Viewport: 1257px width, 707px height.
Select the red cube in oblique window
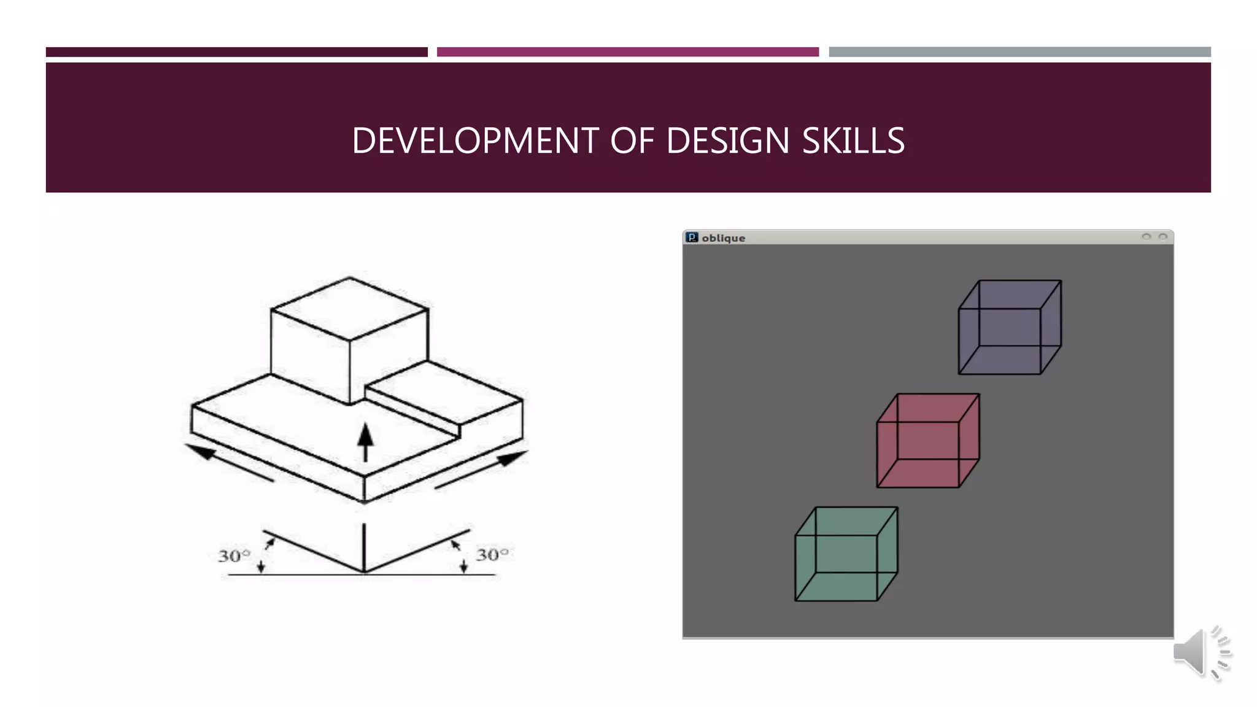(x=927, y=441)
